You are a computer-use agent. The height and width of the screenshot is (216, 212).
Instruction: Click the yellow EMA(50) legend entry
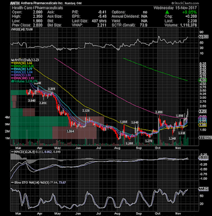pos(21,63)
